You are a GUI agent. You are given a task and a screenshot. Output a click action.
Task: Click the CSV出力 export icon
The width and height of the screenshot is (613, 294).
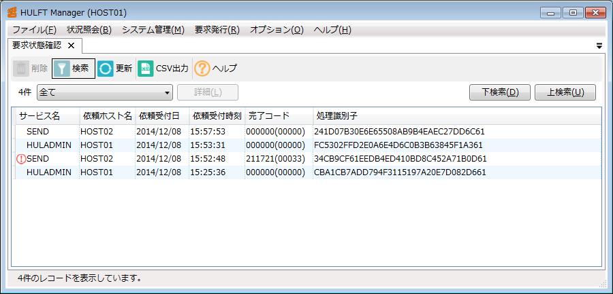click(x=146, y=69)
